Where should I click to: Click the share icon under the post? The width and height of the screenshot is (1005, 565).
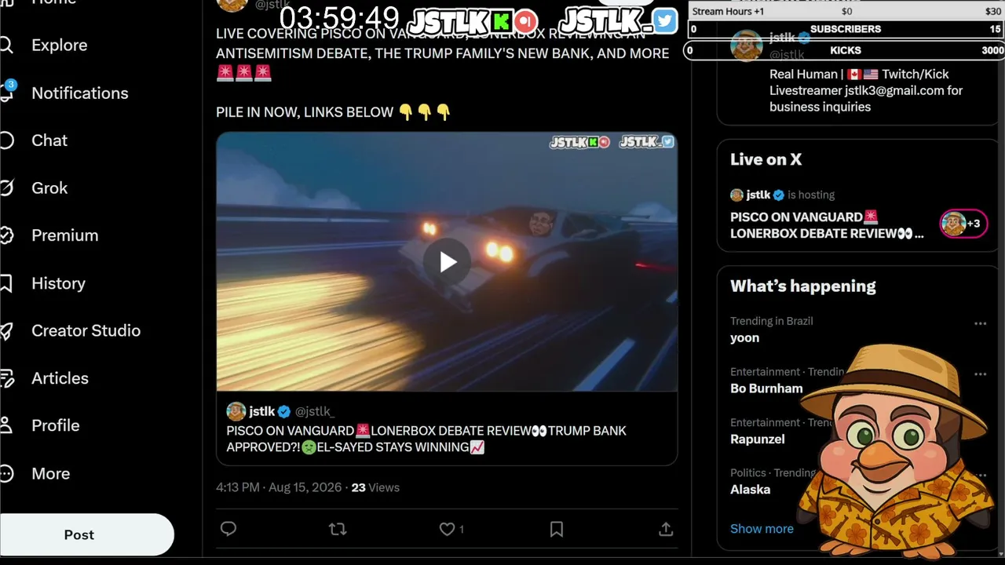(666, 529)
